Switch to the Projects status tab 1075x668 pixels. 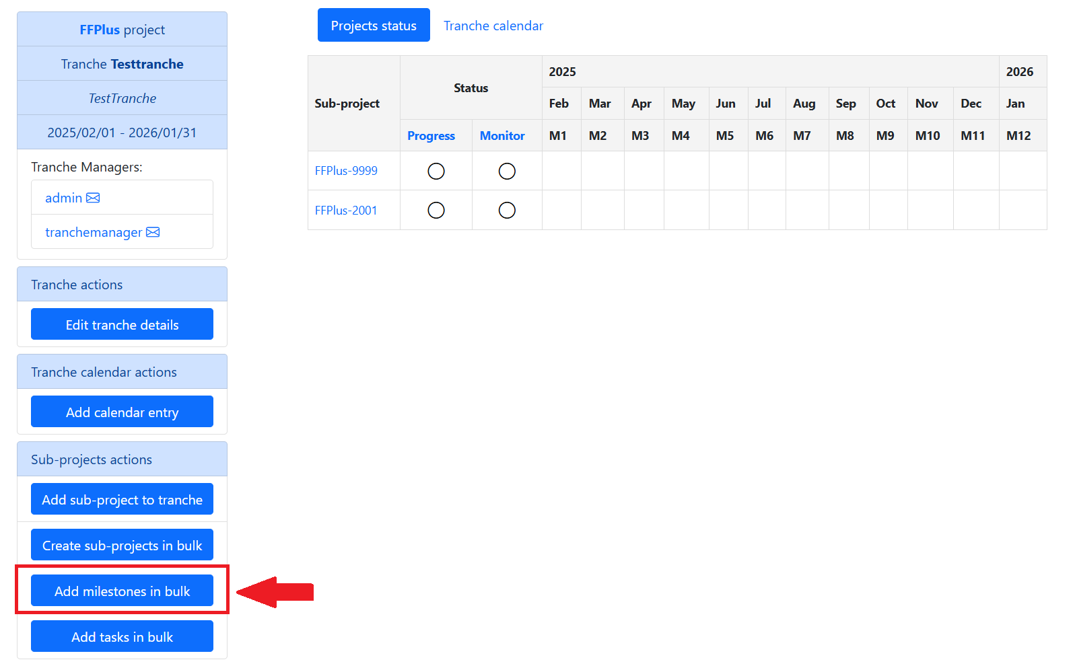374,26
